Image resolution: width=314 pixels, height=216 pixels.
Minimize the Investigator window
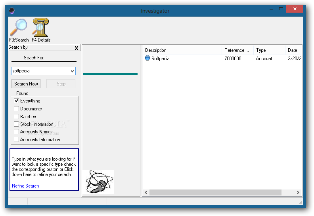click(x=271, y=9)
